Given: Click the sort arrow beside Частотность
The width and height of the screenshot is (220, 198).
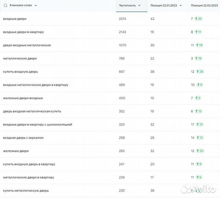Looking at the screenshot, I should 139,5.
